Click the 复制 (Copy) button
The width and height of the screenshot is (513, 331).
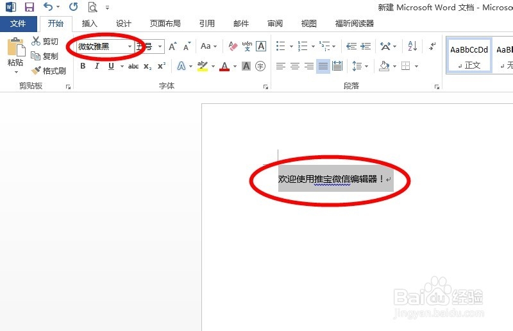coord(45,56)
